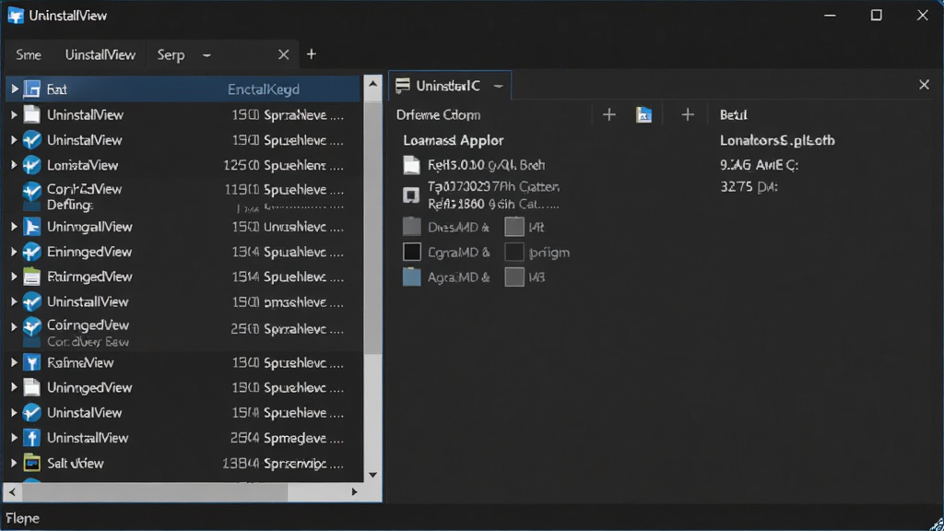944x531 pixels.
Task: Click the horizontal scrollbar thumb
Action: 154,492
